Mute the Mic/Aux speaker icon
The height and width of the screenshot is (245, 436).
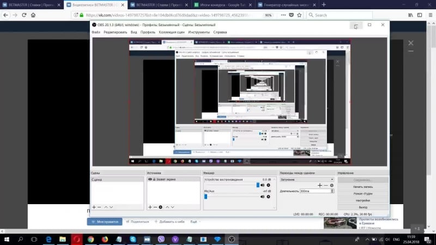(262, 197)
